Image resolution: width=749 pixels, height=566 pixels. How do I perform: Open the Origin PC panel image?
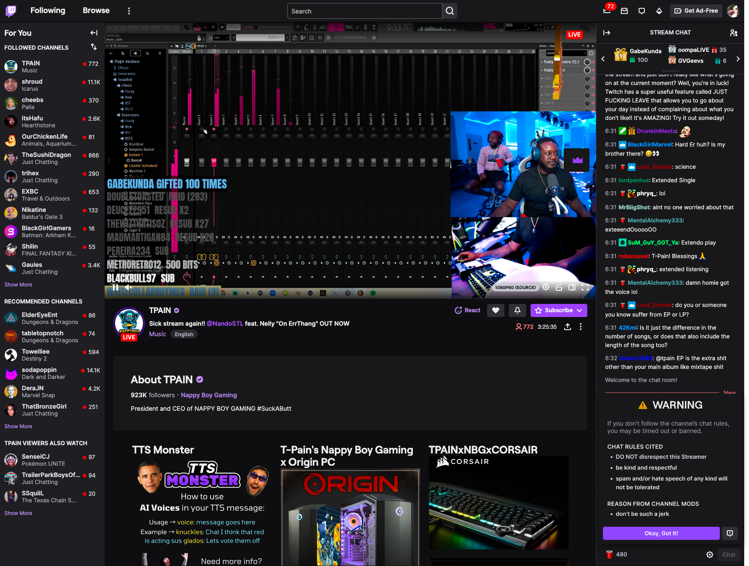coord(351,517)
